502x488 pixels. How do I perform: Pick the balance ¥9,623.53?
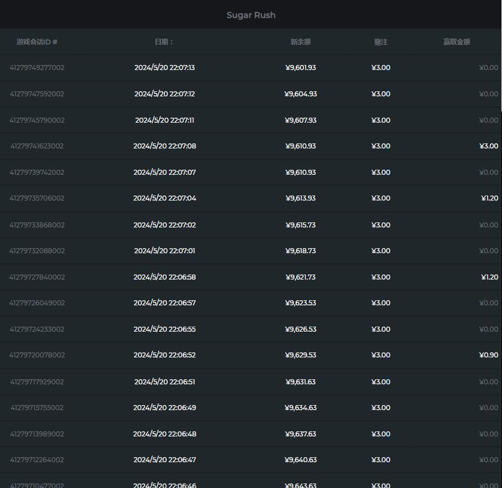click(301, 303)
